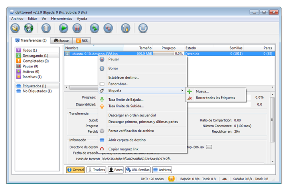
Task: Click DHT: 126 nodos status text
Action: [152, 179]
